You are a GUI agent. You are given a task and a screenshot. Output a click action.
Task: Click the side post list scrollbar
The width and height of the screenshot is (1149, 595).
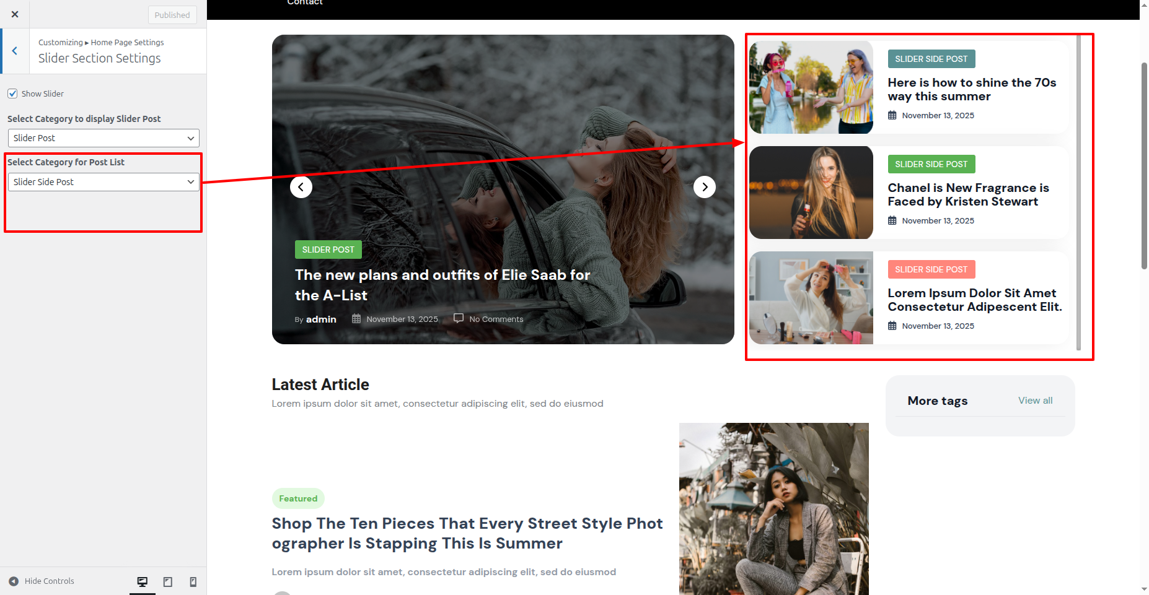click(1078, 192)
